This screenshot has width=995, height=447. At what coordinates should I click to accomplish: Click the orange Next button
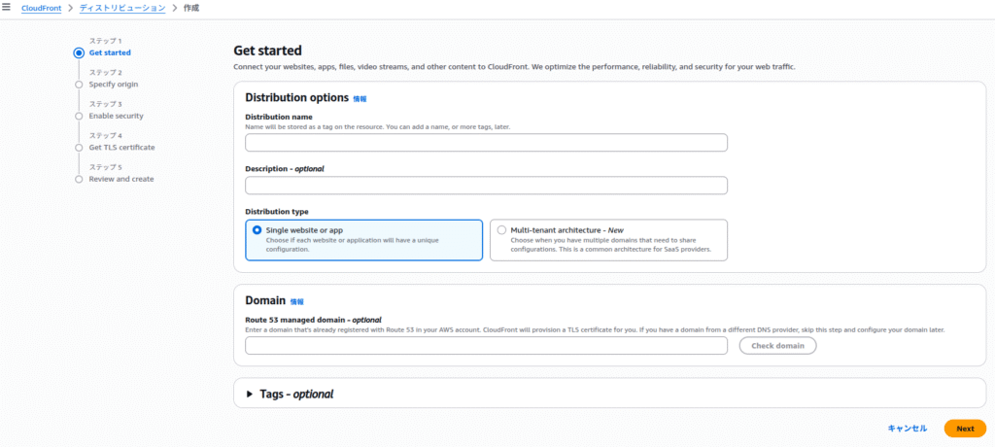pos(964,429)
